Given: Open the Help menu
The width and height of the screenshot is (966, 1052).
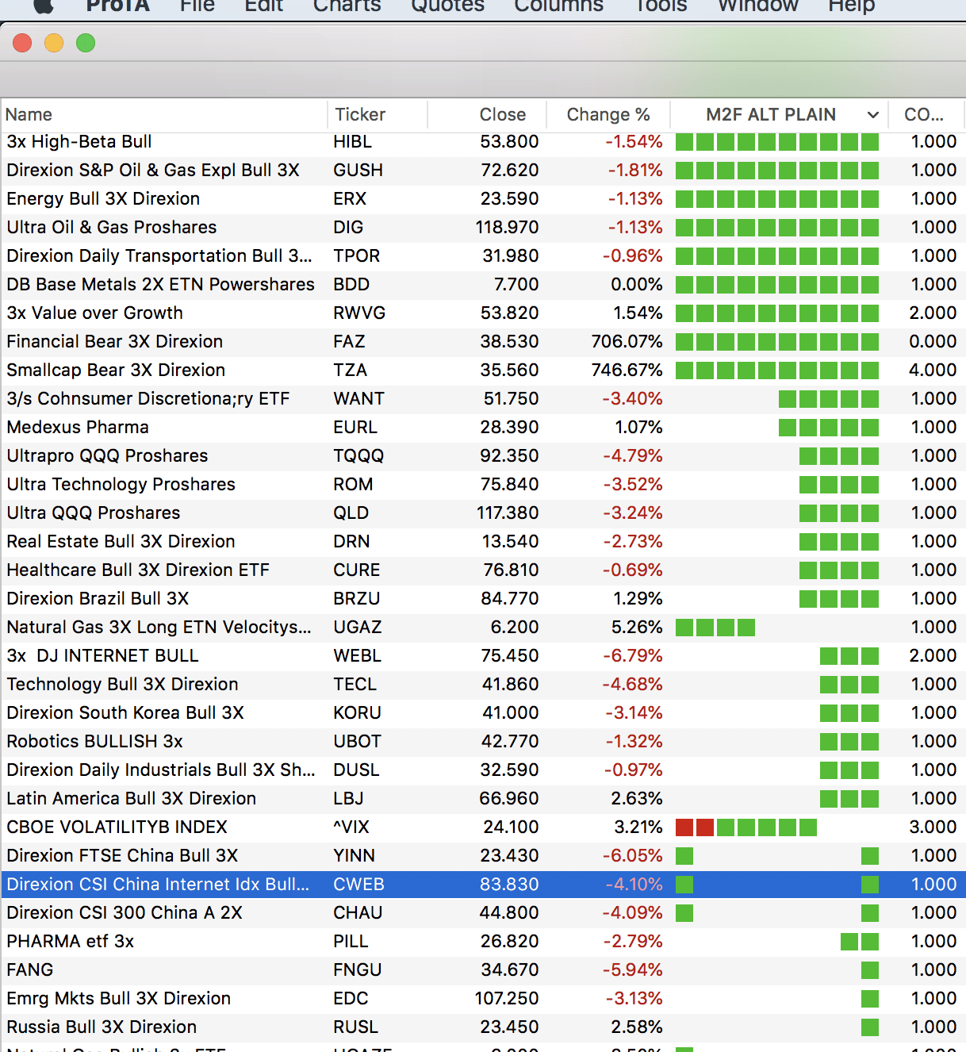Looking at the screenshot, I should 852,6.
